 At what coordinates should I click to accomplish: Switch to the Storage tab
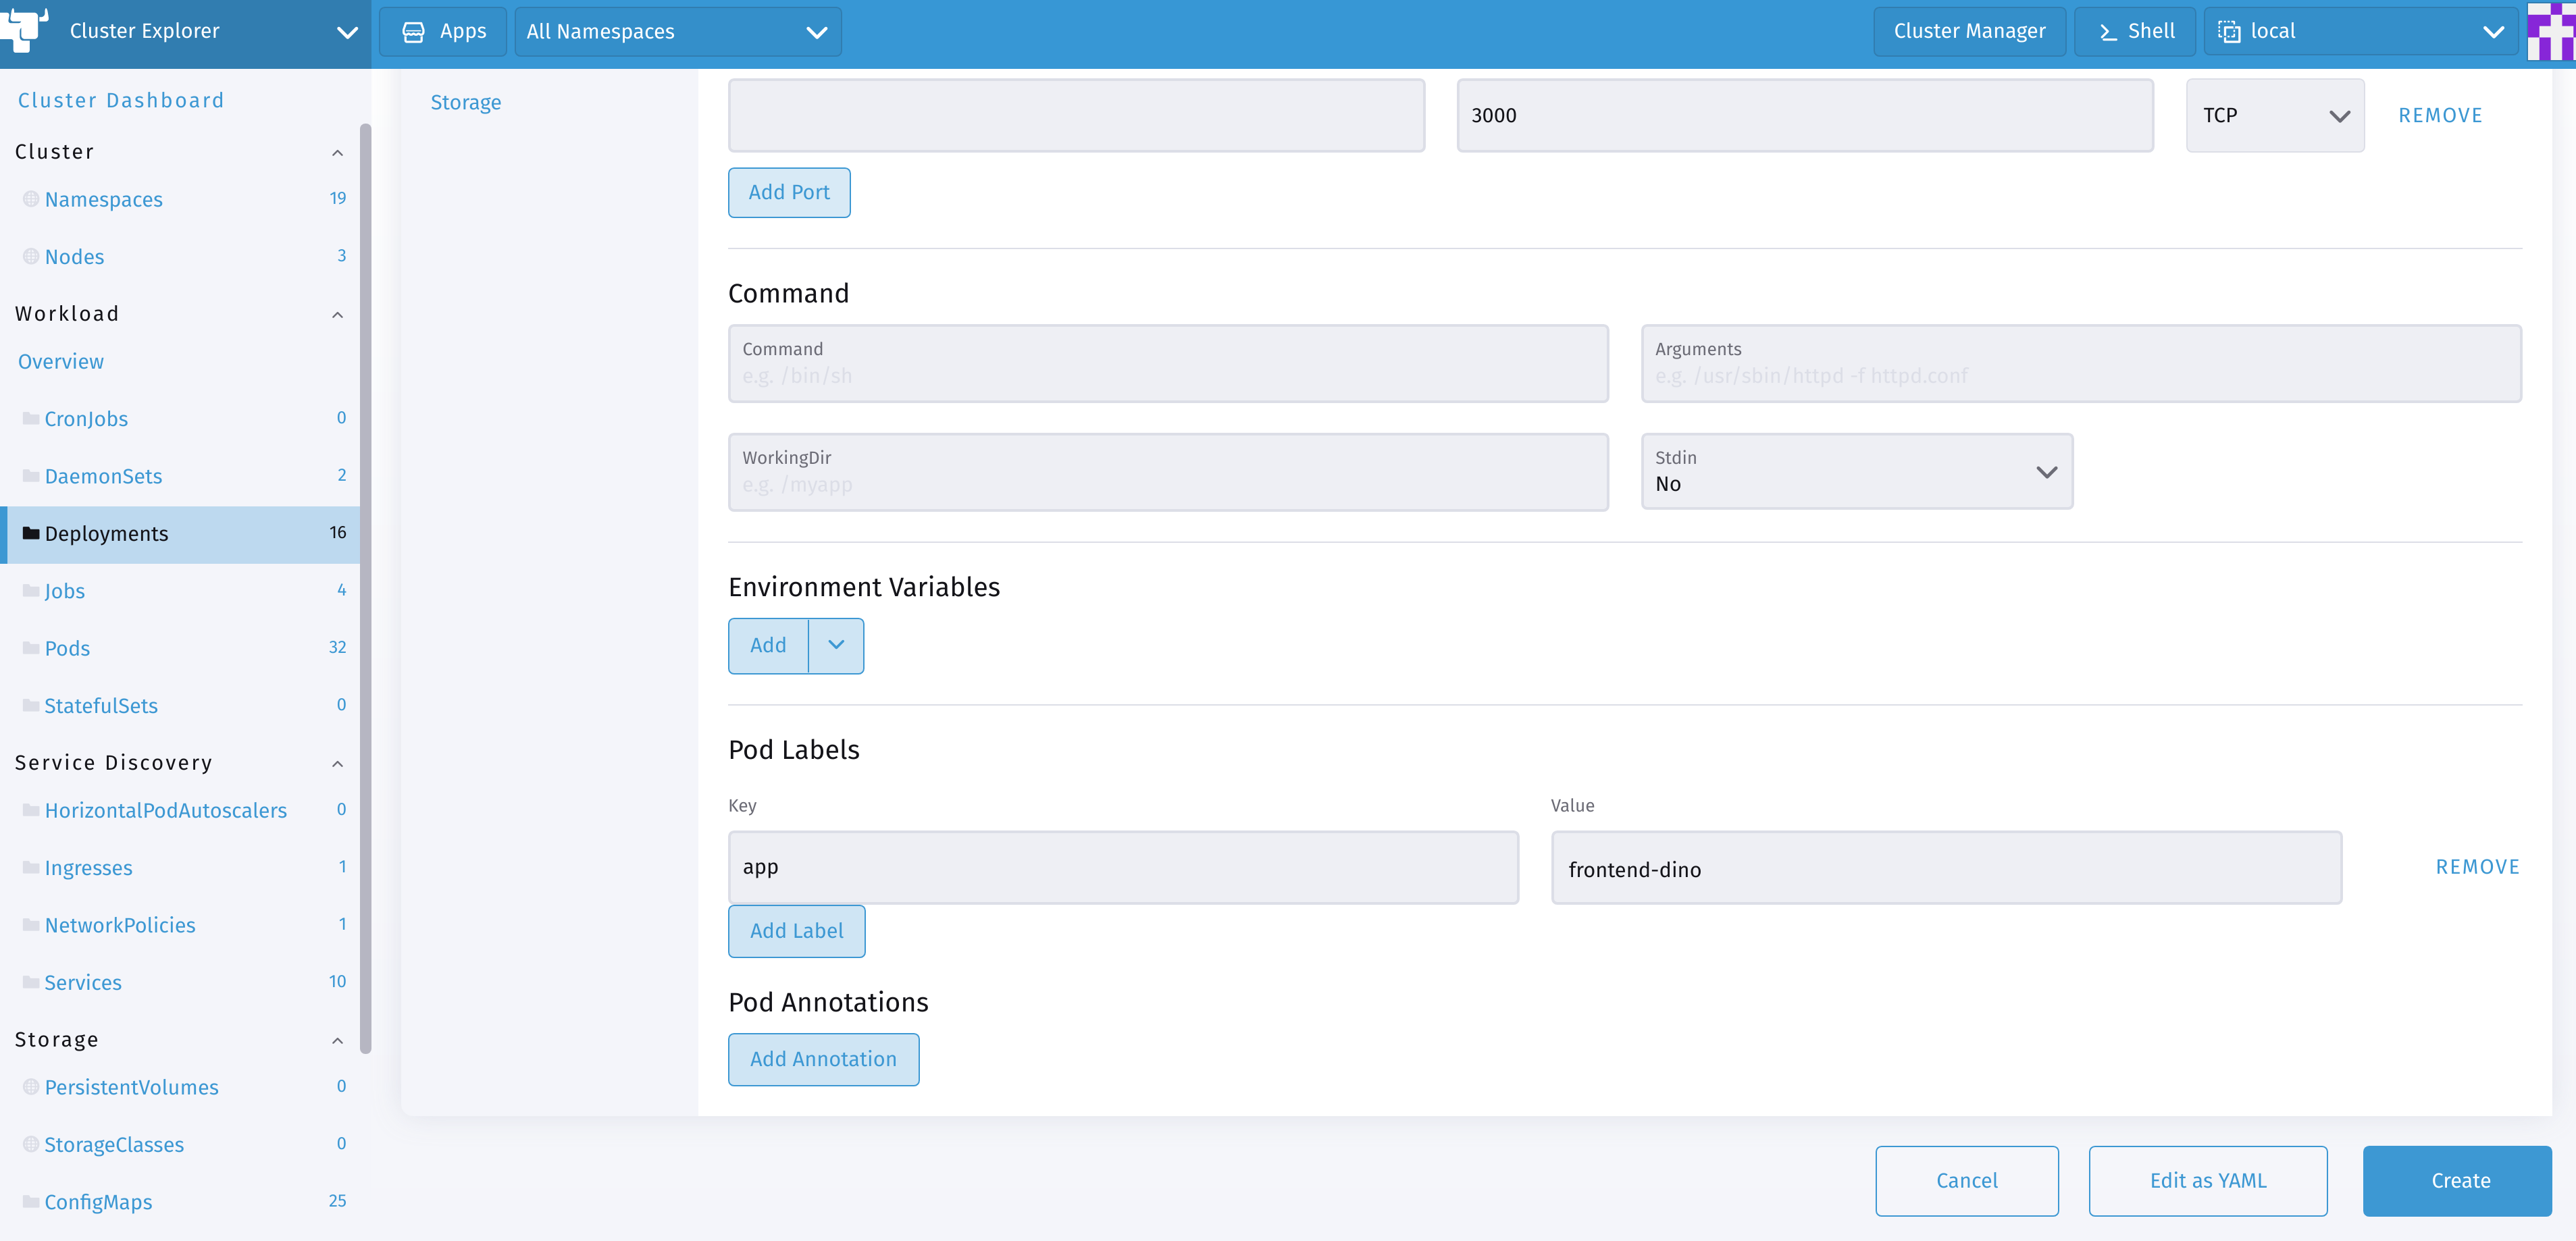465,102
